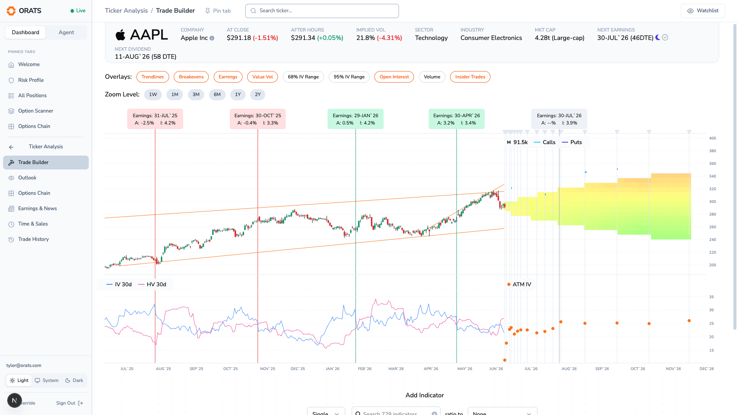Click the checkmark circle by next earnings

point(665,37)
